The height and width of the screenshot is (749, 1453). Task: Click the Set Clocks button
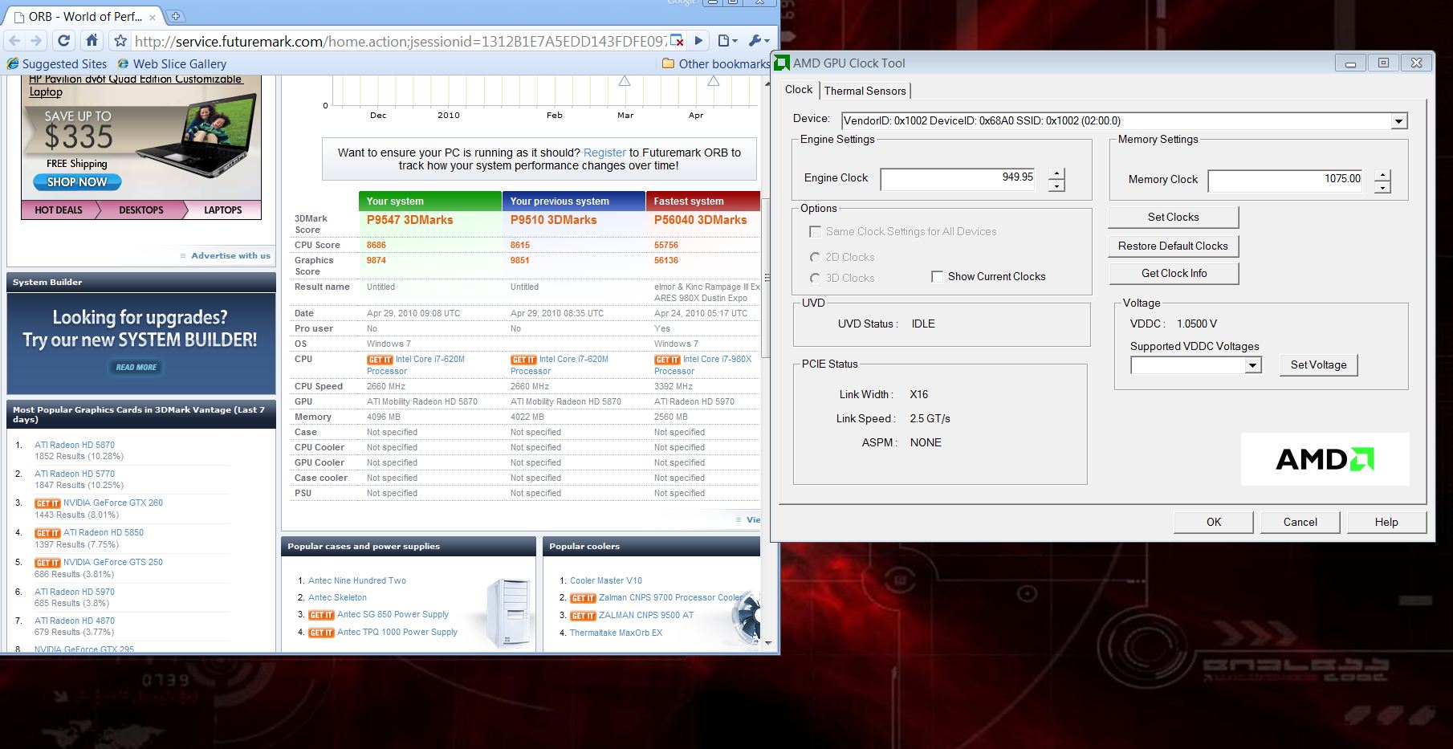[1174, 217]
